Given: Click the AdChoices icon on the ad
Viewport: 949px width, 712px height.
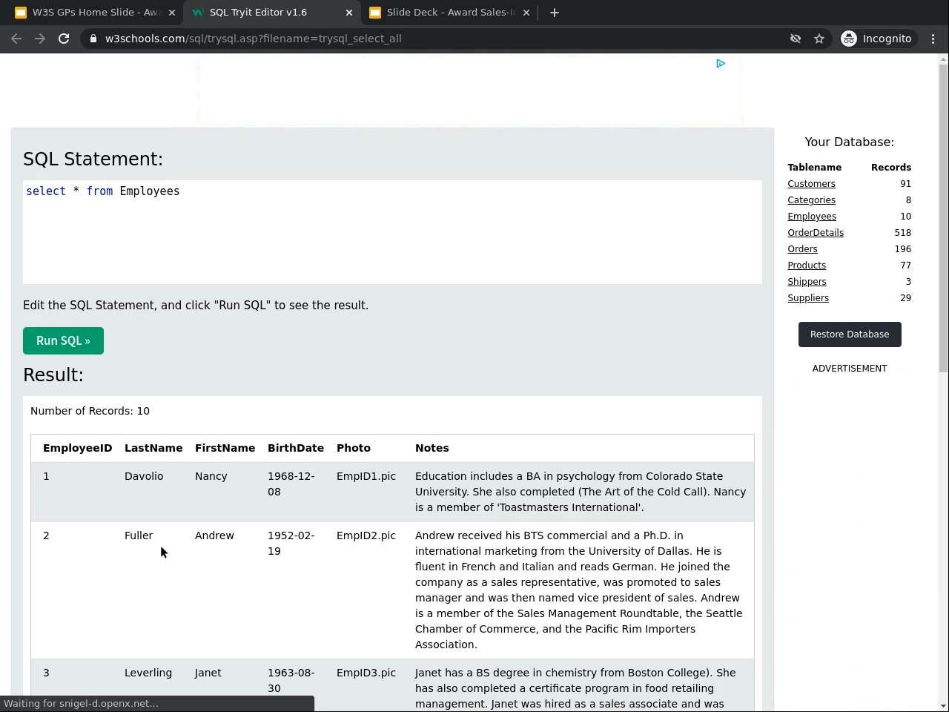Looking at the screenshot, I should pyautogui.click(x=721, y=64).
